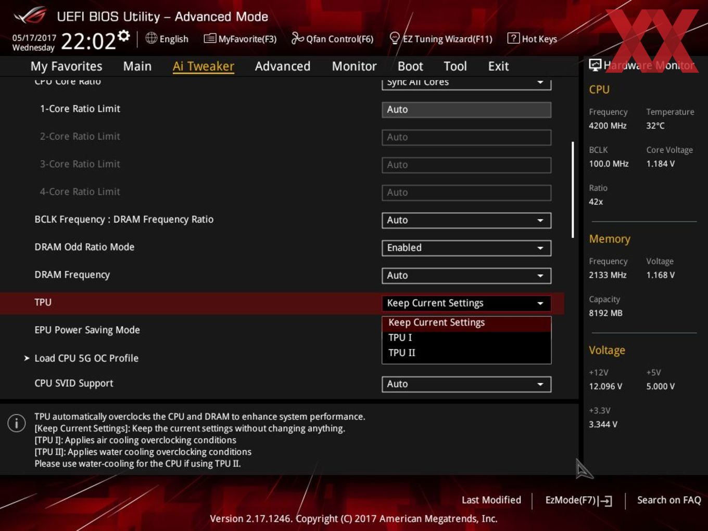Click +3.3V reading 3.344 V
This screenshot has width=708, height=531.
(x=603, y=424)
